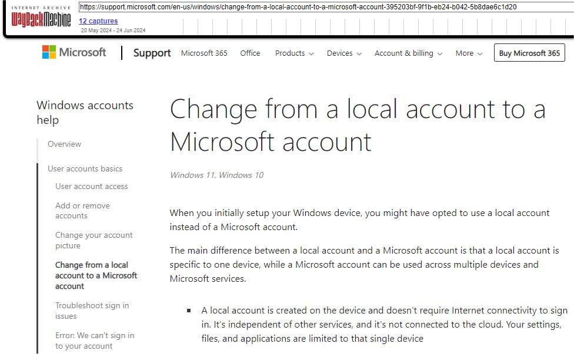
Task: Open the Support home link
Action: (x=152, y=53)
